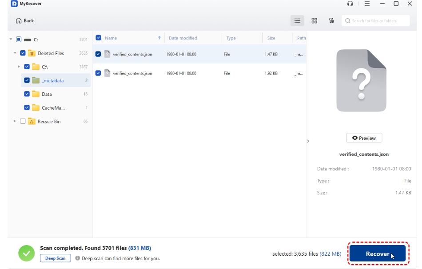Start a Deep Scan
The width and height of the screenshot is (422, 269).
(56, 258)
